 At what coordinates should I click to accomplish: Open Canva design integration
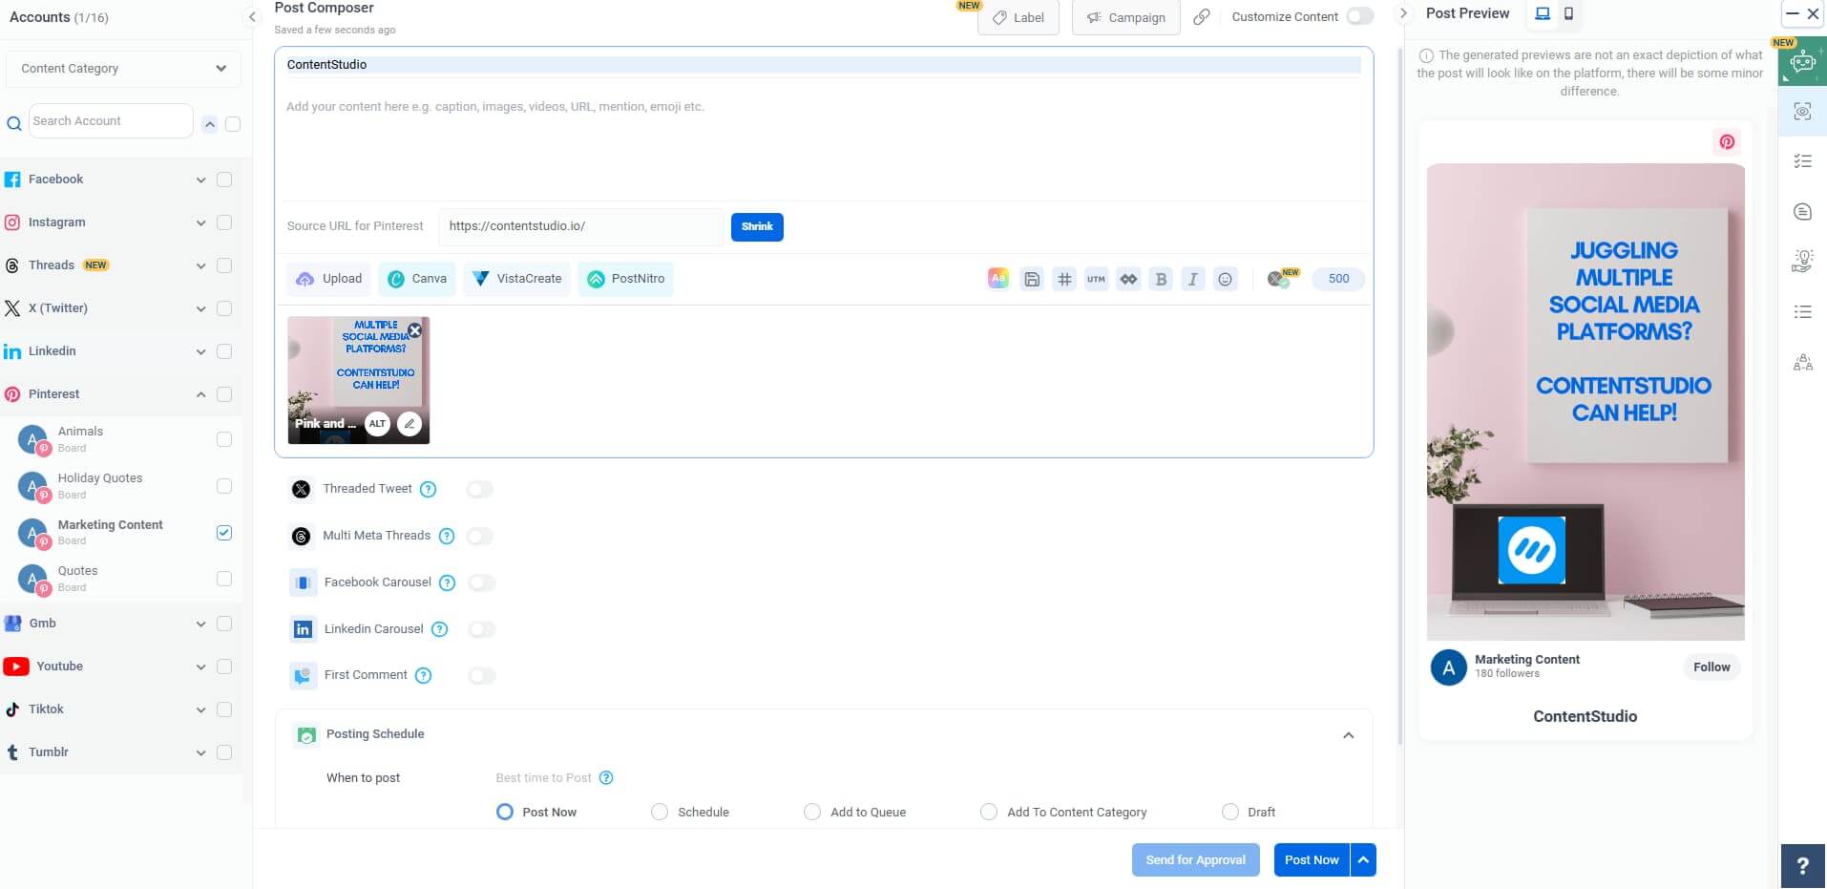click(x=417, y=279)
